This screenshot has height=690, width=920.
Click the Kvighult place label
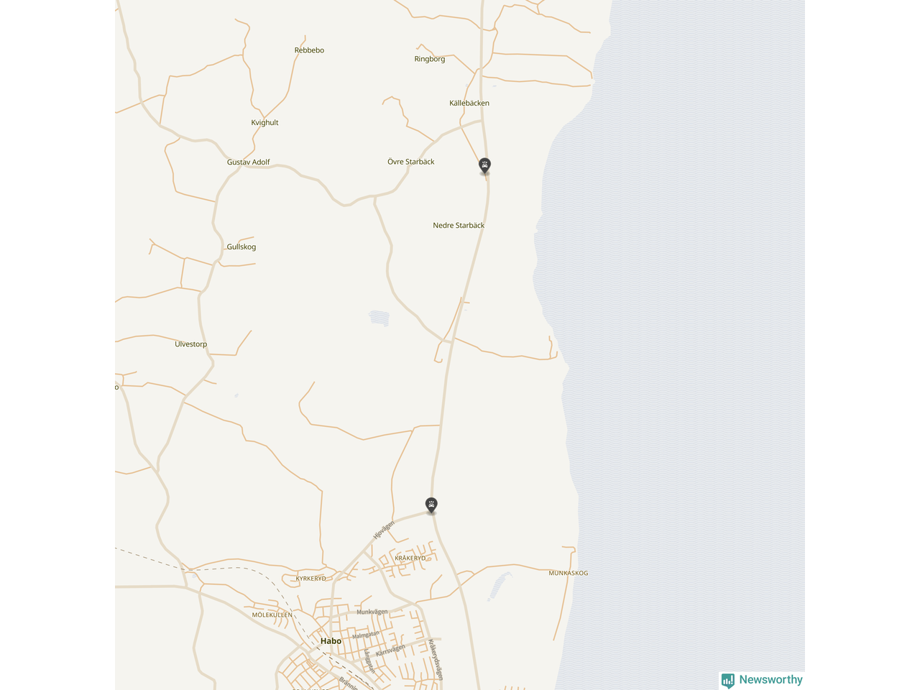click(264, 123)
